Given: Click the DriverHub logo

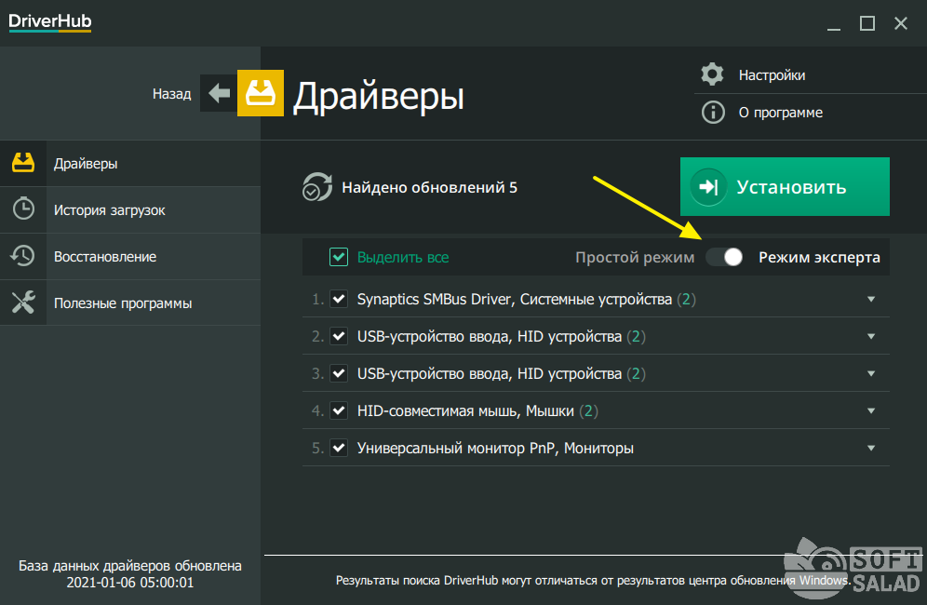Looking at the screenshot, I should pos(50,22).
